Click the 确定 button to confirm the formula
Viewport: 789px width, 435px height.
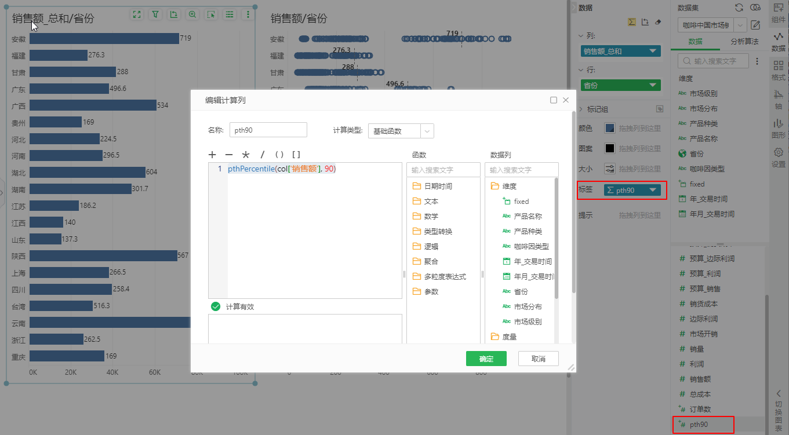[x=486, y=359]
